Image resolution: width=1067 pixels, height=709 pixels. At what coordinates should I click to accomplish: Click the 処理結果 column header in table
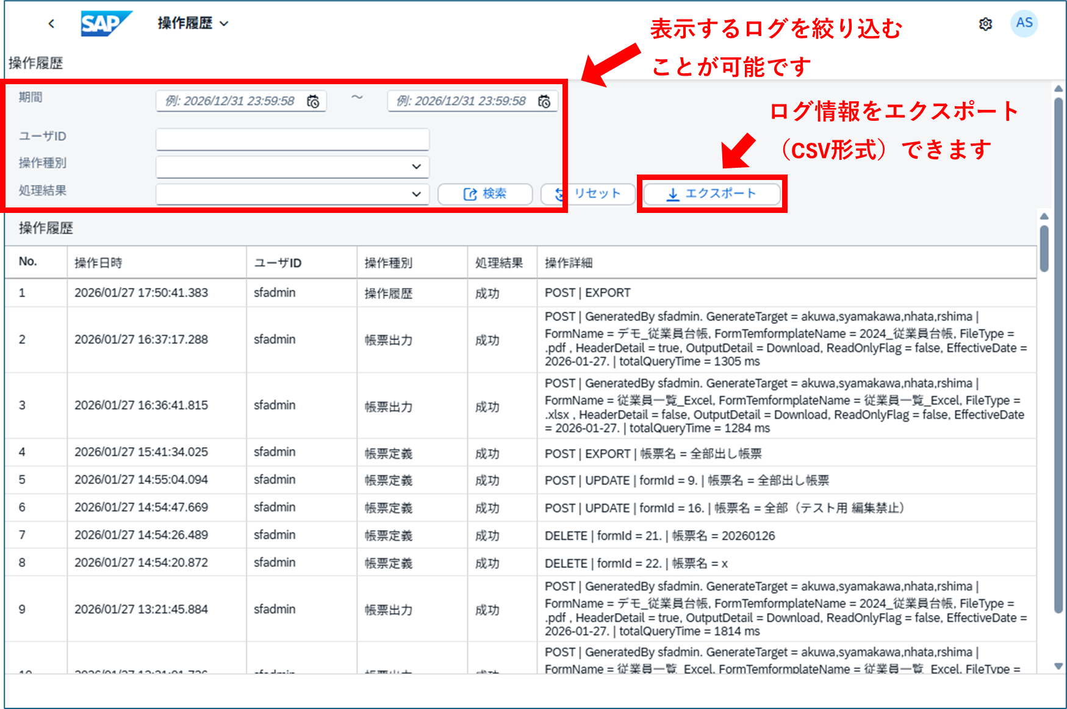(x=498, y=263)
